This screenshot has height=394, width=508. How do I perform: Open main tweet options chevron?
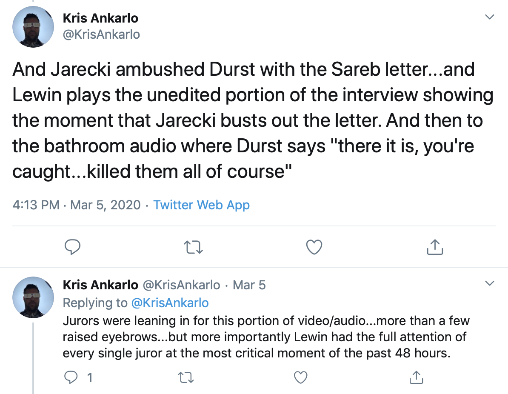point(490,17)
